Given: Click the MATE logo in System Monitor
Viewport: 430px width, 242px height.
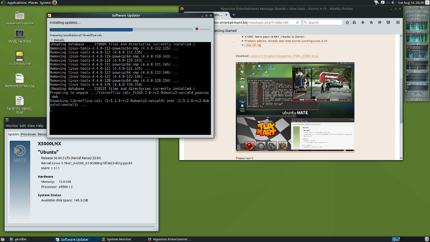Looking at the screenshot, I should [20, 154].
